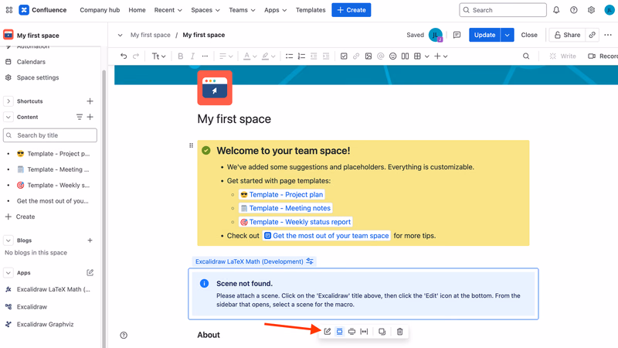This screenshot has width=618, height=348.
Task: Toggle the bullet list formatting
Action: click(289, 56)
